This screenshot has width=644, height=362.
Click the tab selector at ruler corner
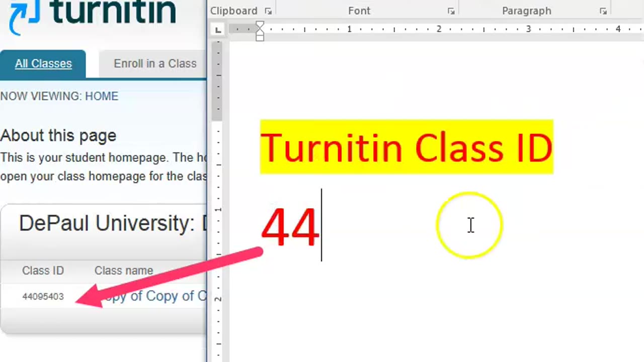[x=218, y=30]
